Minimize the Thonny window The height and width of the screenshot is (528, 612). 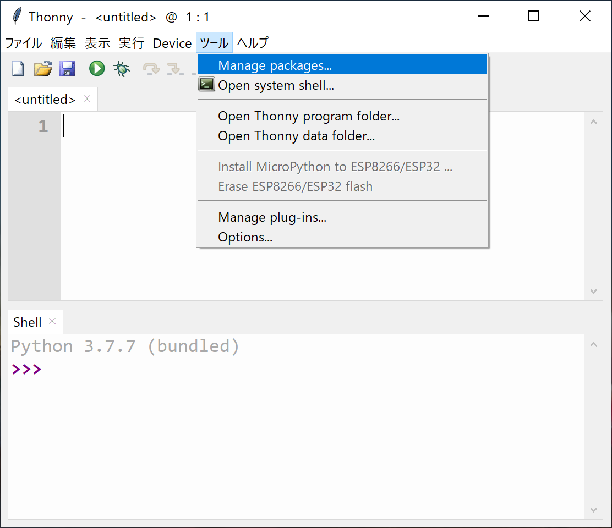484,16
